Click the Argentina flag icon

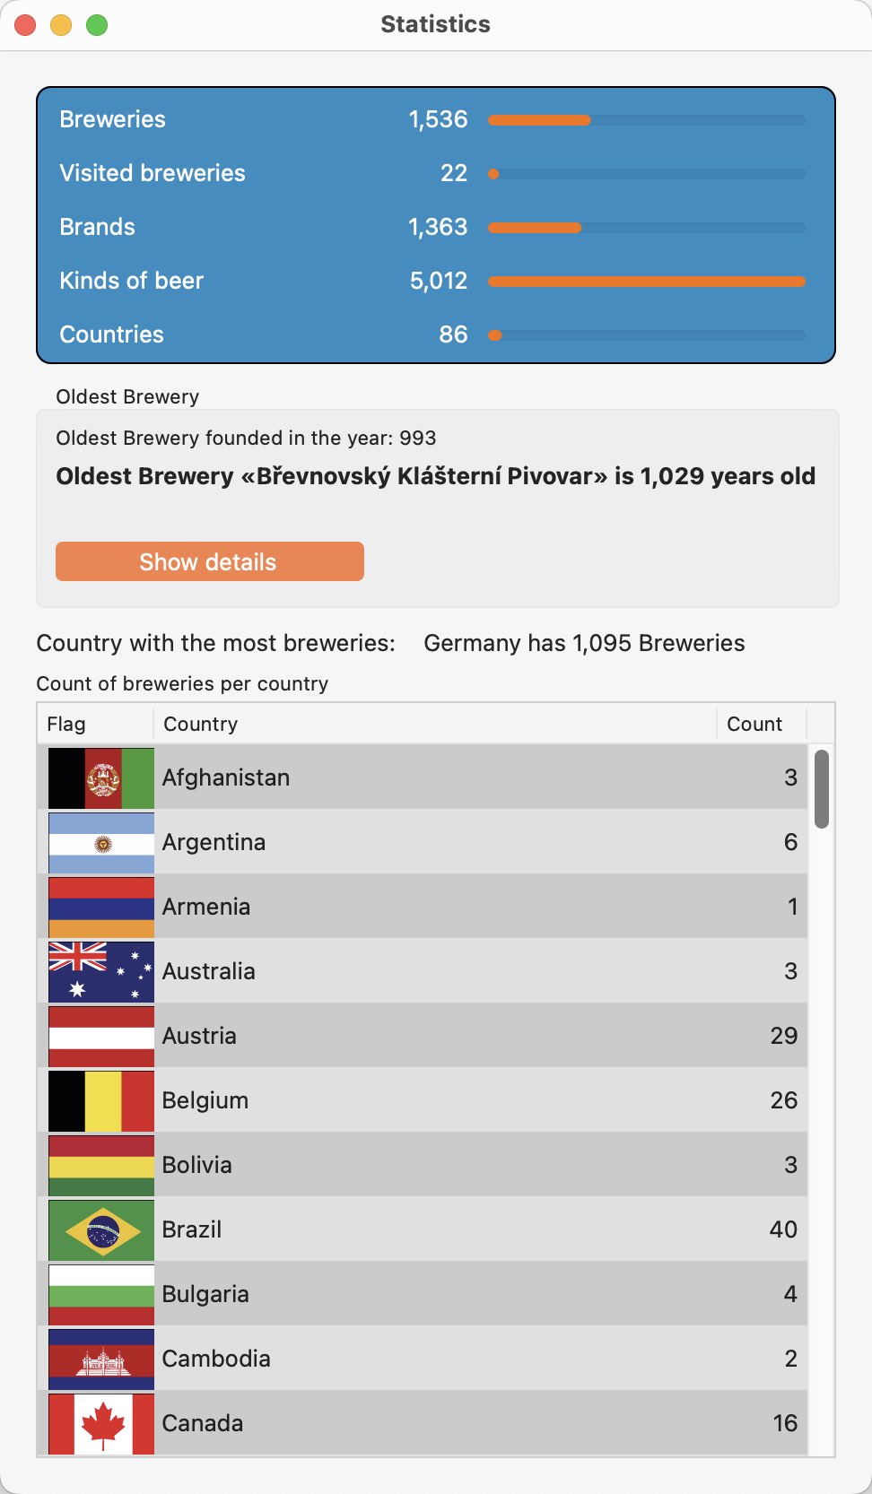[101, 842]
